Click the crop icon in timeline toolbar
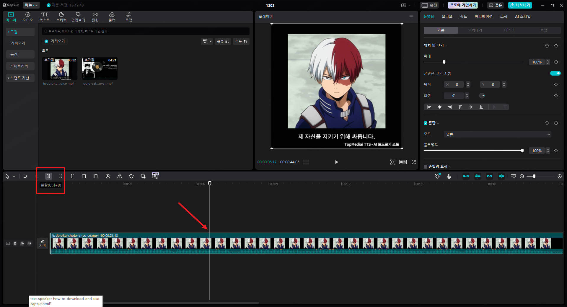This screenshot has width=567, height=307. point(143,176)
